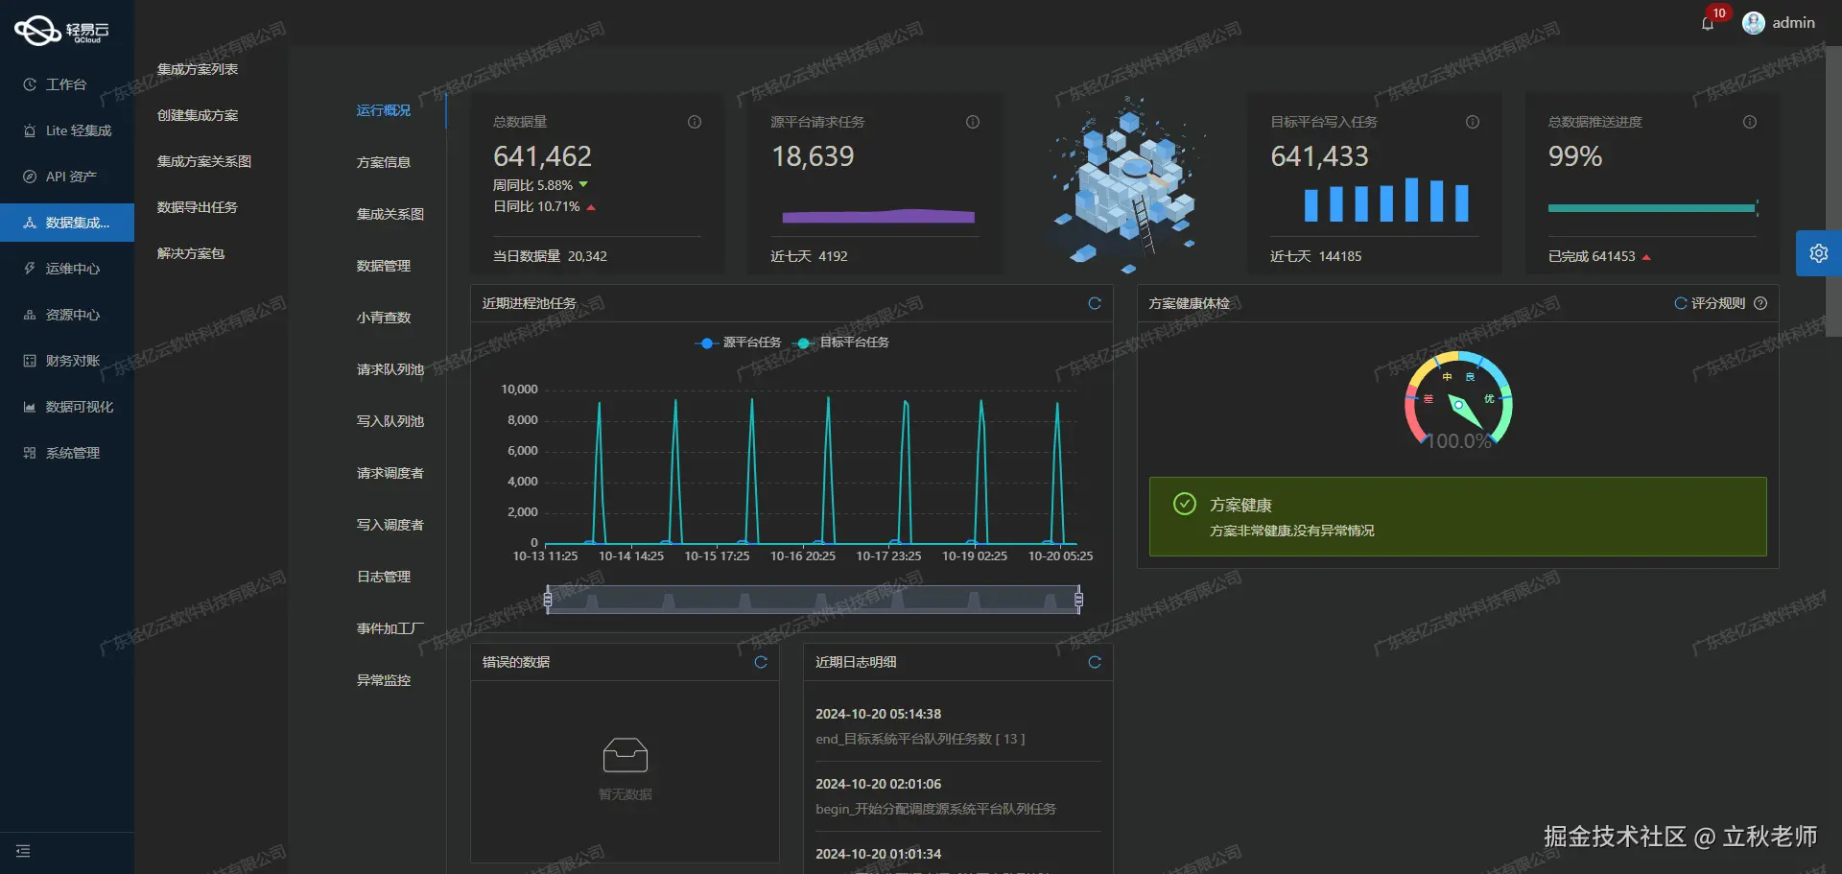The width and height of the screenshot is (1842, 874).
Task: Click info icon on 源平台请求任务 card
Action: (973, 122)
